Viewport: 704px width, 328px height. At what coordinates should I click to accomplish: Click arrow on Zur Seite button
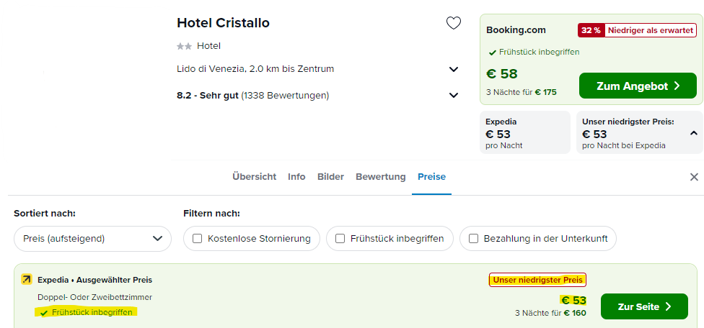[668, 306]
